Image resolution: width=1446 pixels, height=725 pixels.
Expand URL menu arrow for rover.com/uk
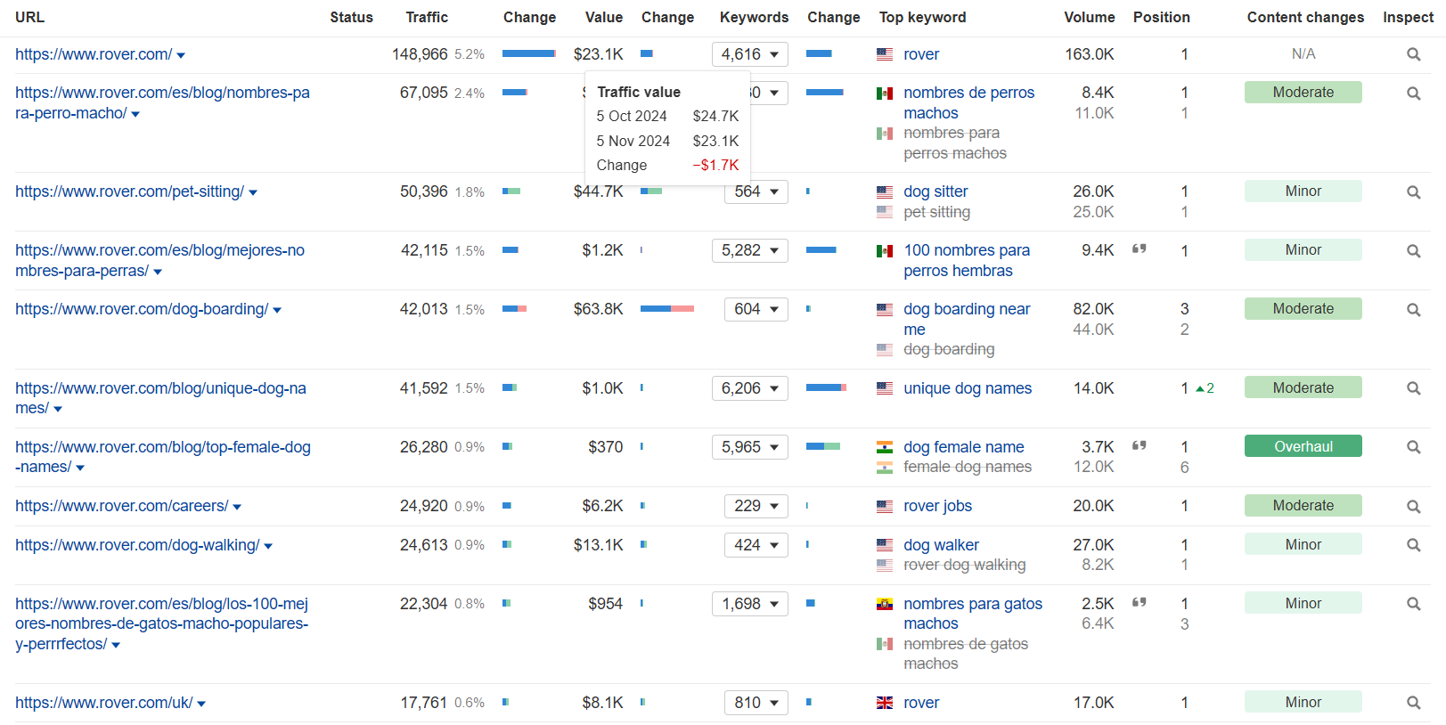point(201,705)
